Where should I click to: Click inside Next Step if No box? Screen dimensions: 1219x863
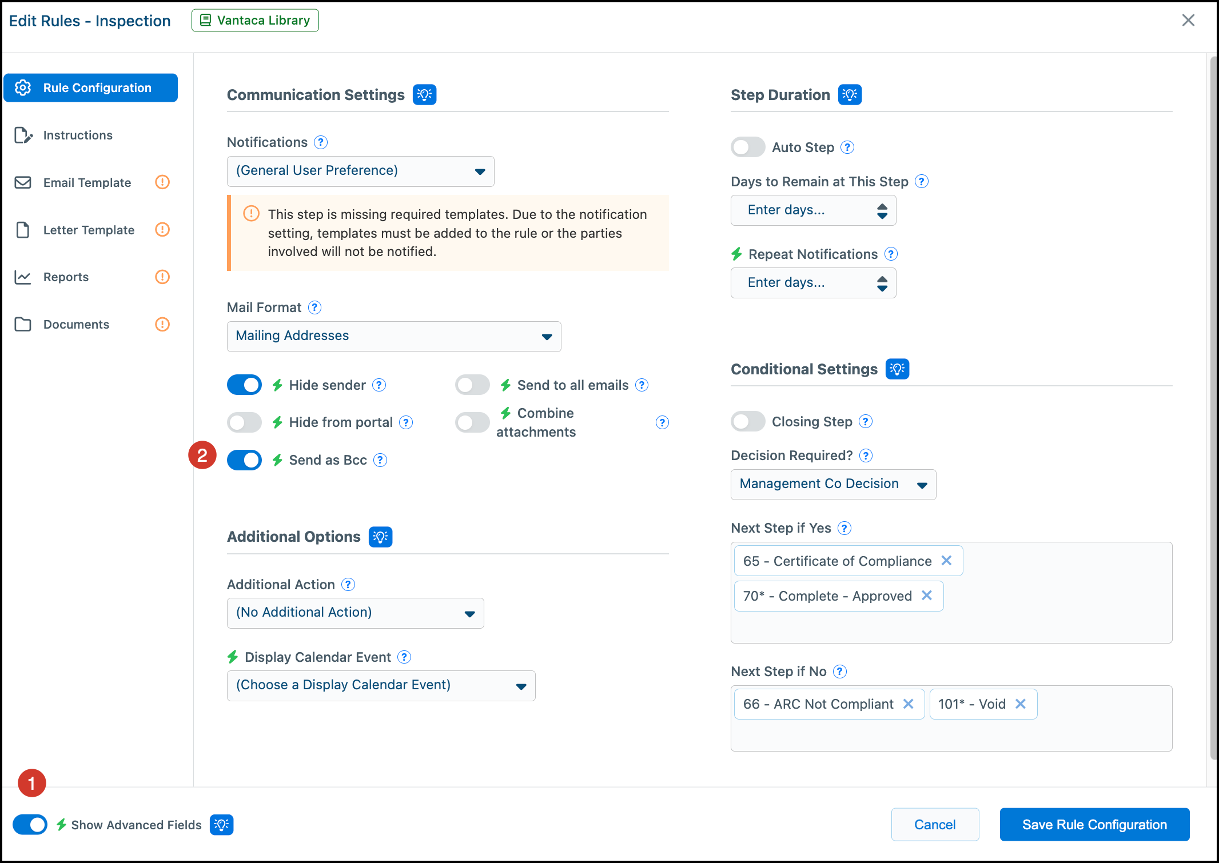click(x=951, y=718)
